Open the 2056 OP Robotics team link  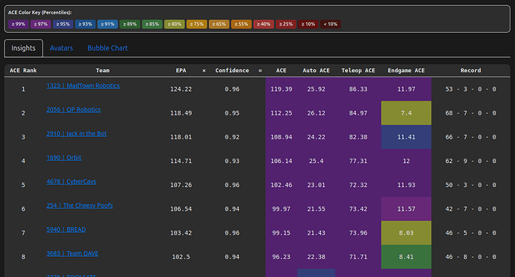tap(74, 109)
